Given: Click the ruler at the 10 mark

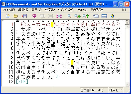Looking at the screenshot, I should point(42,21).
